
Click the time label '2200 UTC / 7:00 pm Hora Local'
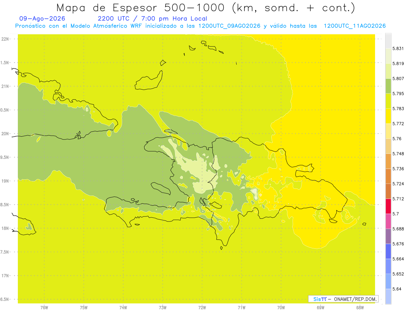point(153,19)
